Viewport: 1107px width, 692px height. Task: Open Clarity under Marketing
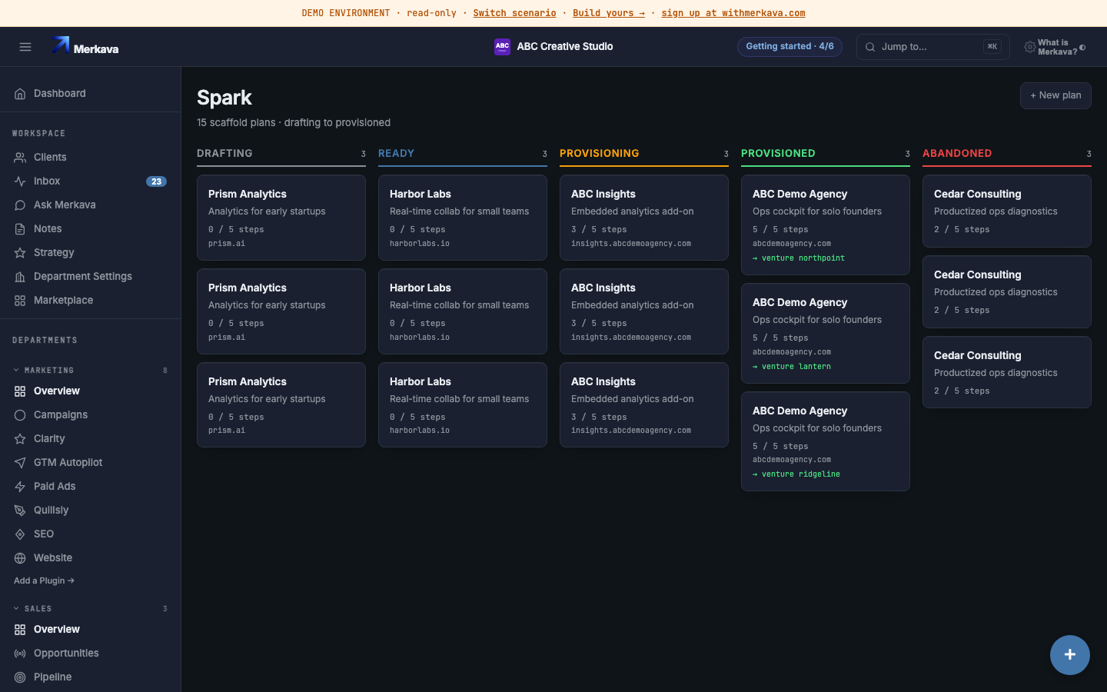[x=90, y=439]
